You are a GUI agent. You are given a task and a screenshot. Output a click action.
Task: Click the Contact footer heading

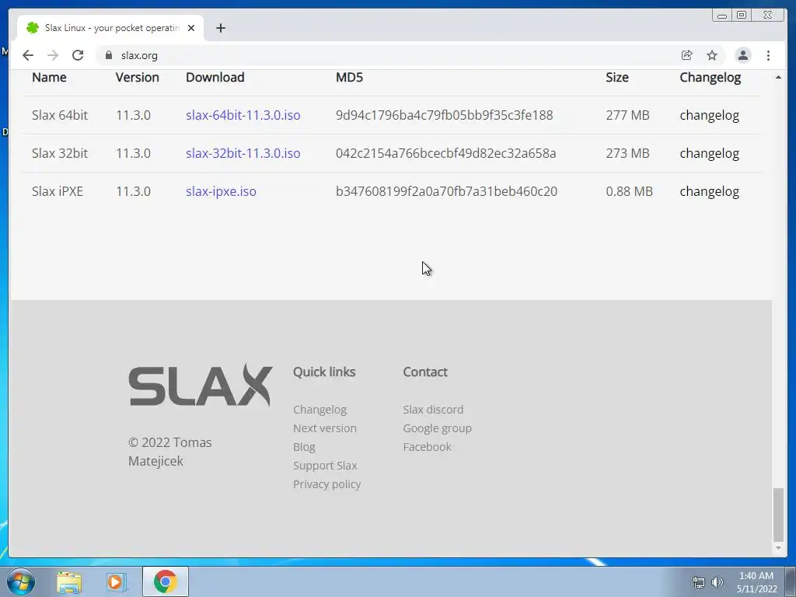(x=425, y=372)
